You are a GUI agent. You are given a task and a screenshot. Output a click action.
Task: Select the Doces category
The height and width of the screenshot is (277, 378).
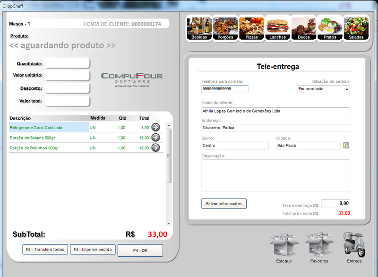[303, 28]
